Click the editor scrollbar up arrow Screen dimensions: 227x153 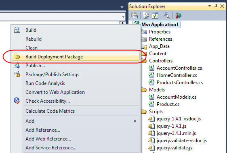pyautogui.click(x=122, y=23)
